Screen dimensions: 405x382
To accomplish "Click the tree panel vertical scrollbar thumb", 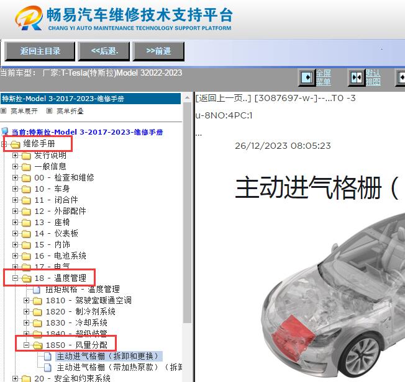I will tap(187, 213).
